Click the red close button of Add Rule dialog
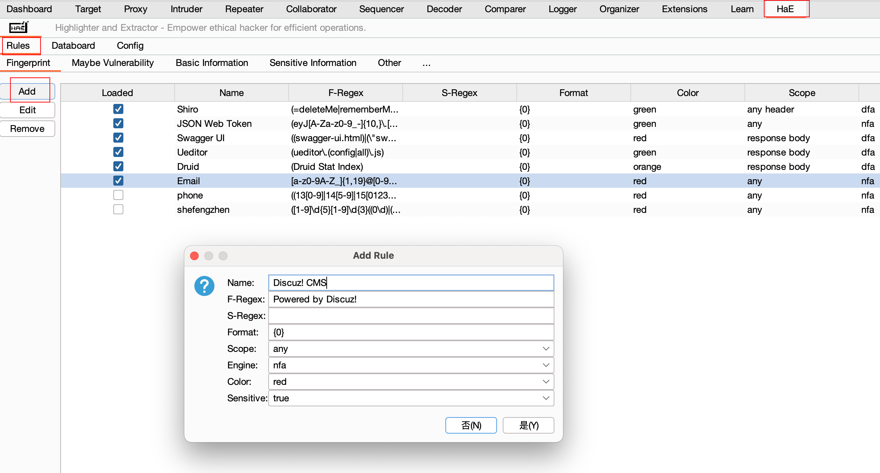The image size is (880, 473). click(194, 255)
